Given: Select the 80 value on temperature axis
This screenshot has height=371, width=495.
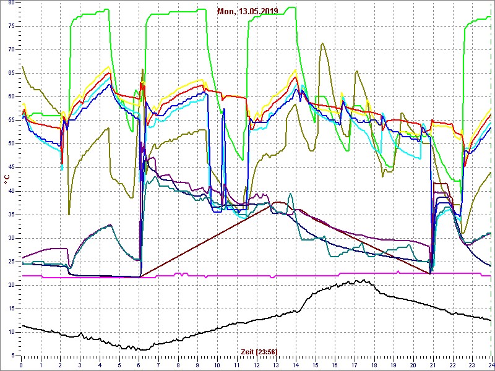Looking at the screenshot, I should pyautogui.click(x=11, y=2).
